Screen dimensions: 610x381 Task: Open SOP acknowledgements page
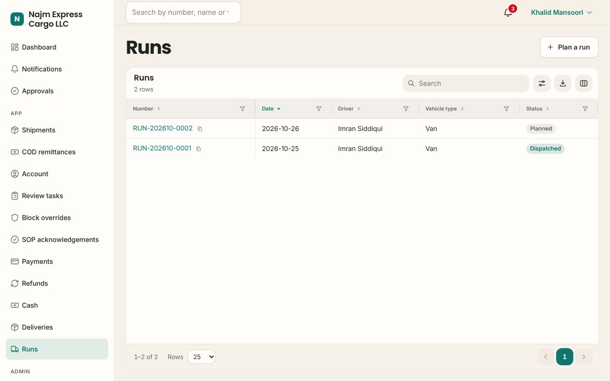pos(57,240)
